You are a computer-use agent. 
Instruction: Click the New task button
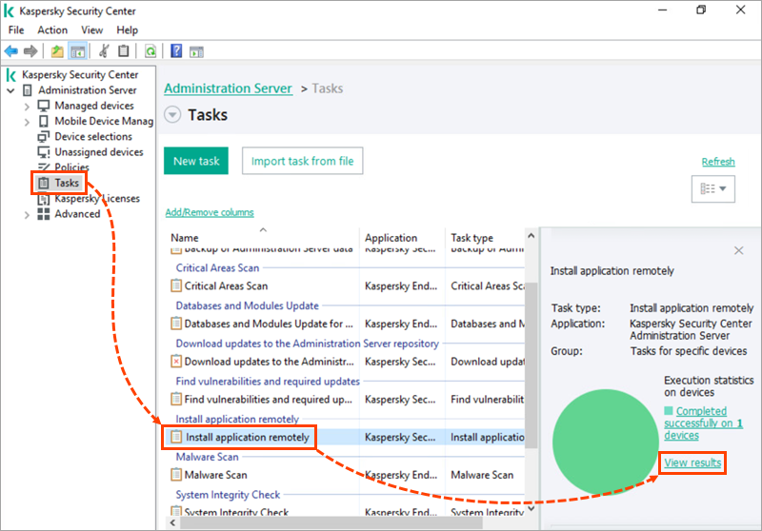point(196,161)
